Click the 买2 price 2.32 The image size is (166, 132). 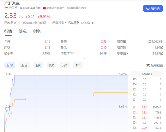[144, 112]
